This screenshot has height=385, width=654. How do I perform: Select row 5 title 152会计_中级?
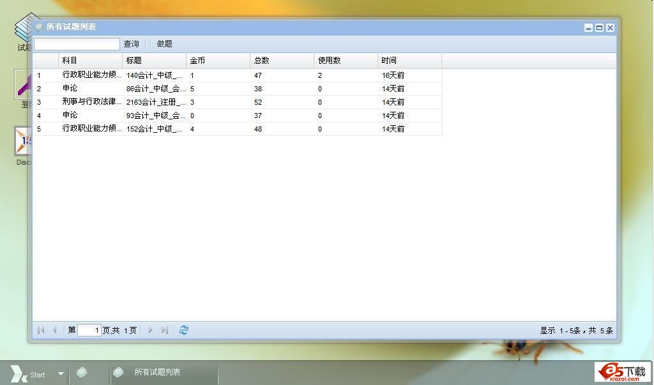tap(155, 129)
